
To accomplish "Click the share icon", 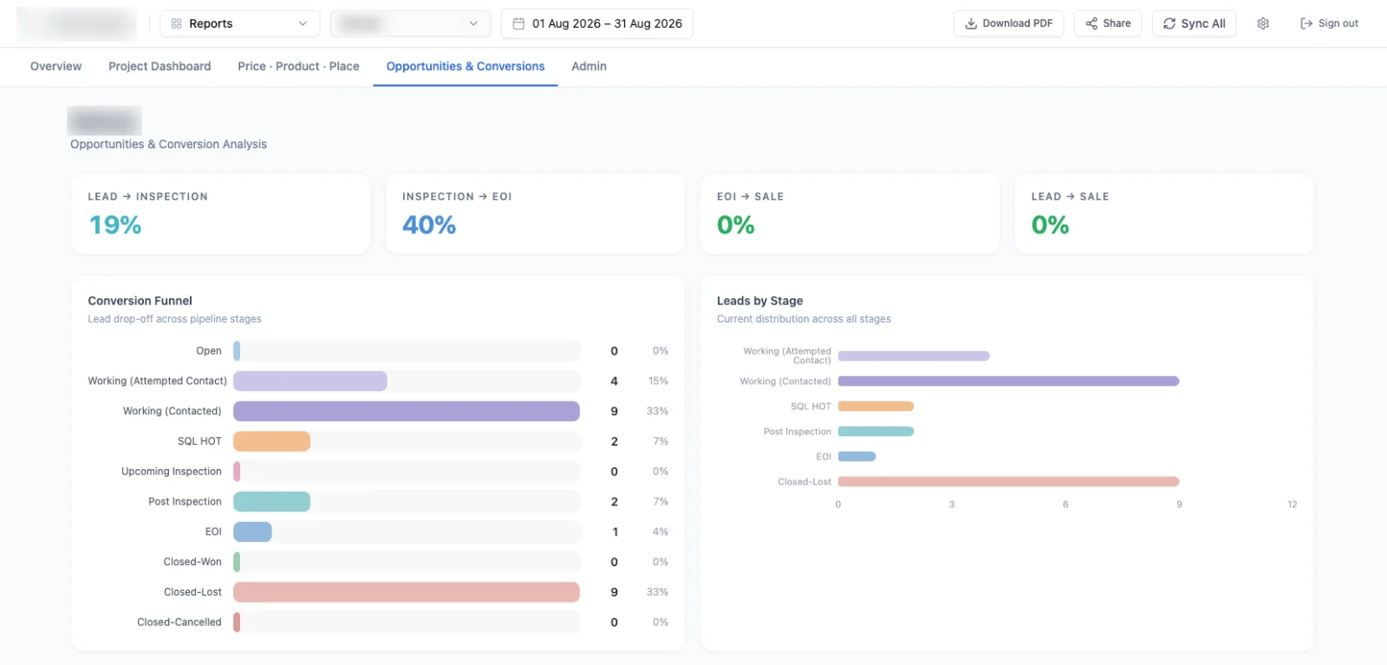I will point(1091,23).
